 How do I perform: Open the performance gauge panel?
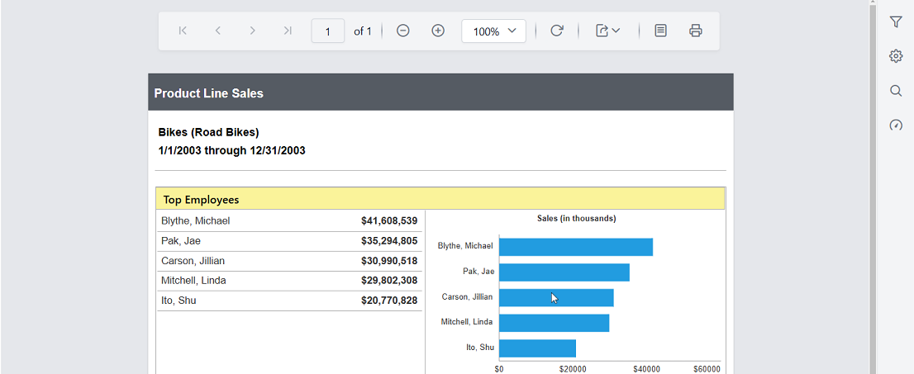[896, 125]
